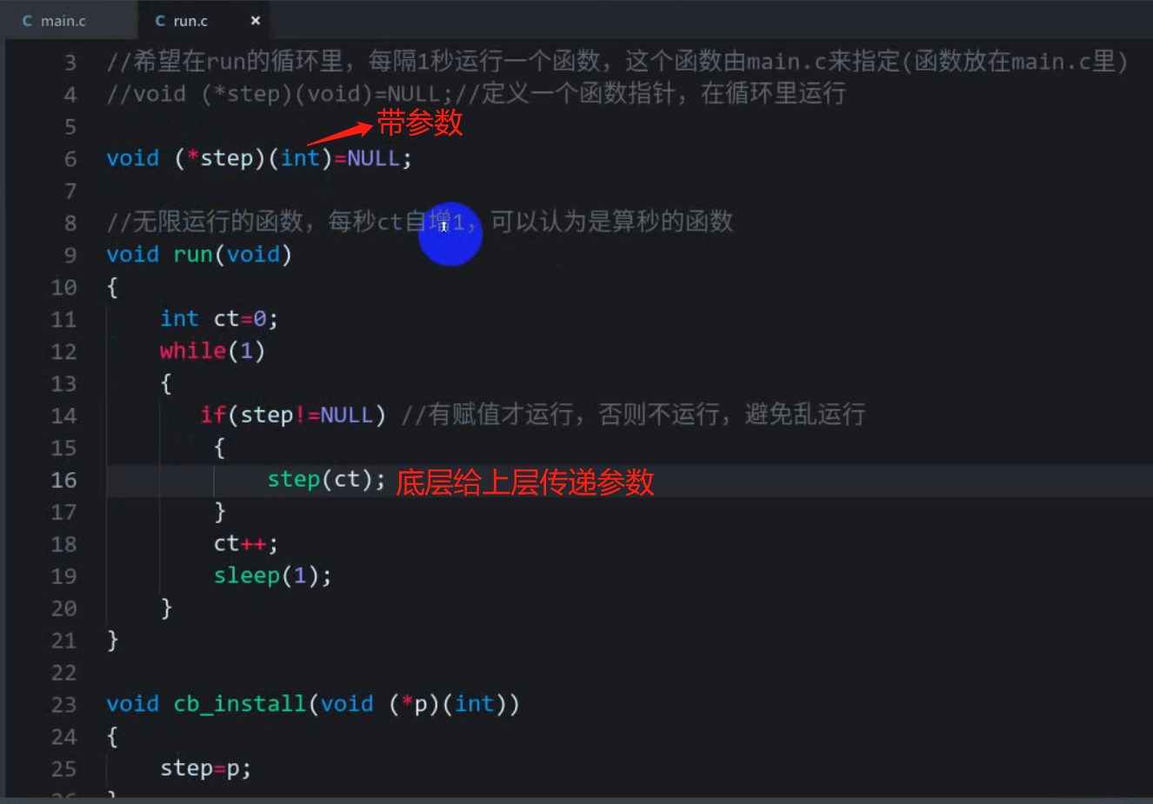This screenshot has height=804, width=1153.
Task: Click the C file icon on main.c tab
Action: 27,21
